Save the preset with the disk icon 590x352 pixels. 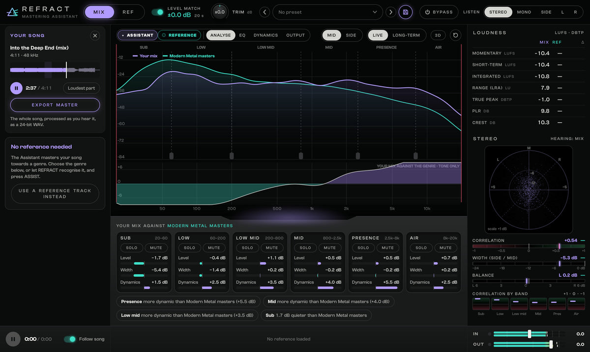pyautogui.click(x=406, y=12)
